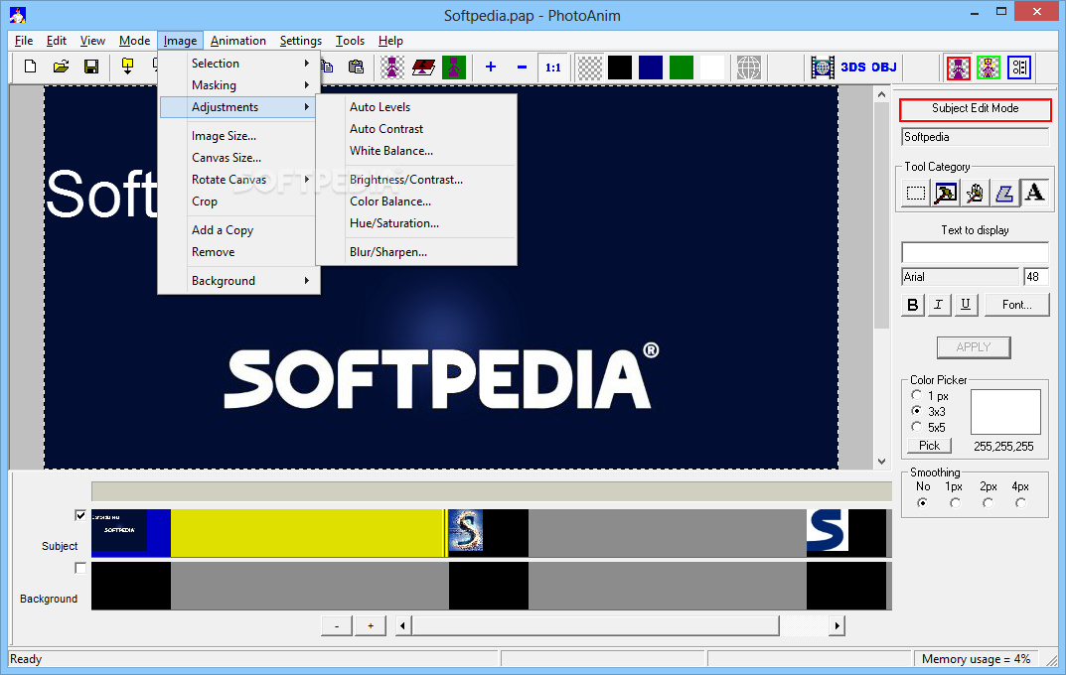This screenshot has height=675, width=1066.
Task: Click timeline zoom out minus button
Action: (337, 625)
